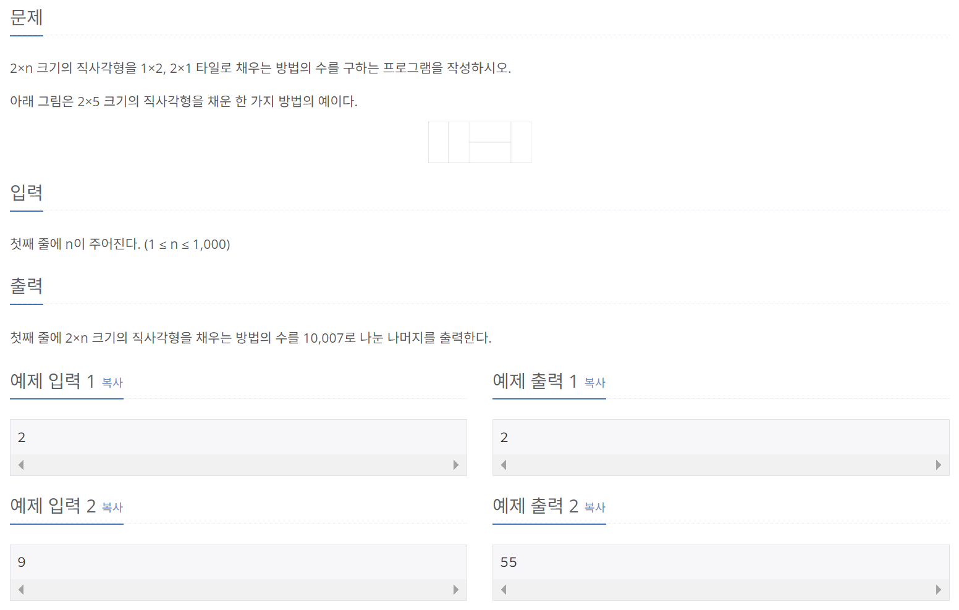959x610 pixels.
Task: Copy example input 1 via 복사 link
Action: coord(112,383)
